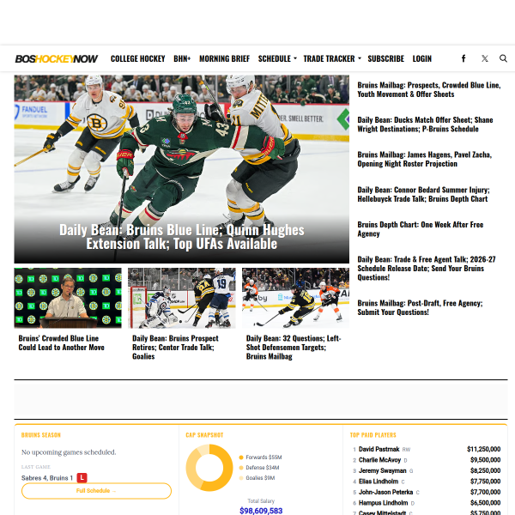This screenshot has width=515, height=515.
Task: Open the search magnifier icon
Action: coord(503,58)
